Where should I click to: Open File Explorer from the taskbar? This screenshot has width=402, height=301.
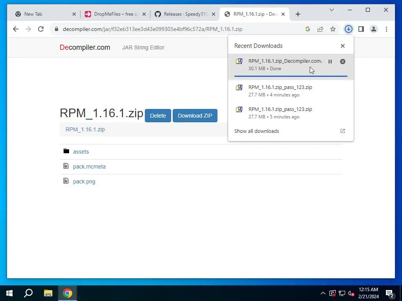coord(48,293)
